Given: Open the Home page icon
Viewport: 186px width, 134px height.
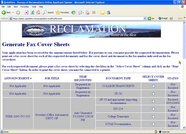Looking at the screenshot, I should [38, 12].
